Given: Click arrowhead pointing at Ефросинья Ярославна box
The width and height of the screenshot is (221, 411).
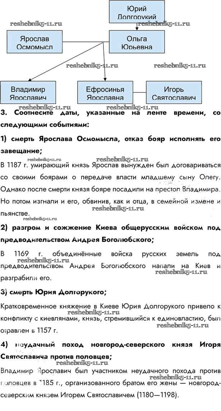Looking at the screenshot, I should 105,79.
